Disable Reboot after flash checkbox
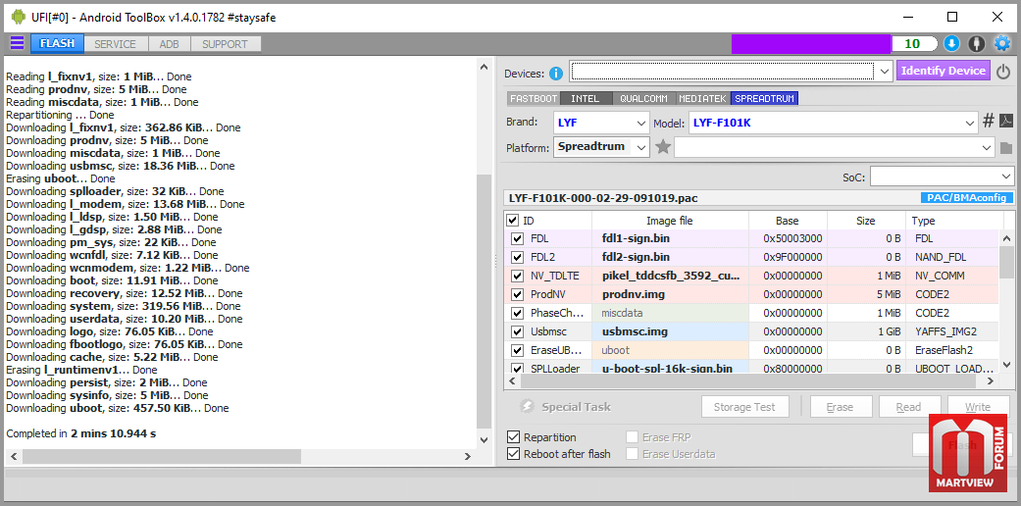 [x=513, y=454]
